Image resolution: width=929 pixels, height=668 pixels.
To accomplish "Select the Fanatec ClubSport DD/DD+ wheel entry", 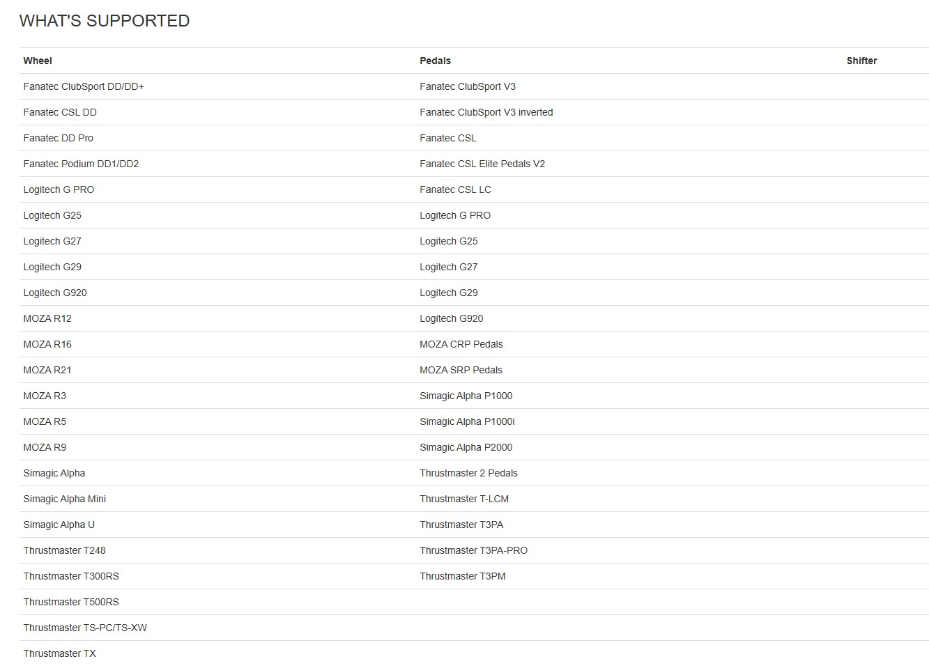I will pyautogui.click(x=84, y=86).
